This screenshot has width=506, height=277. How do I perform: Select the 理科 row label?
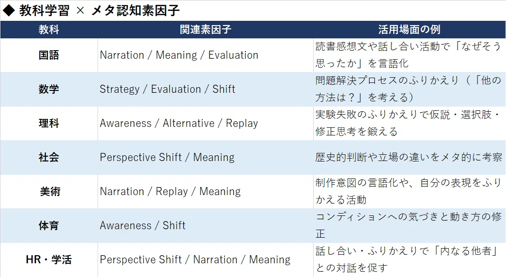[x=49, y=123]
